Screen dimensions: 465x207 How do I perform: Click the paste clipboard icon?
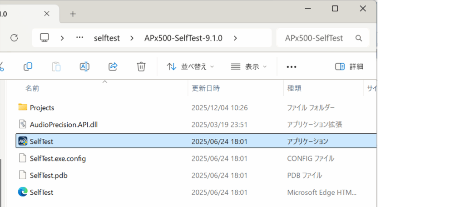[56, 66]
